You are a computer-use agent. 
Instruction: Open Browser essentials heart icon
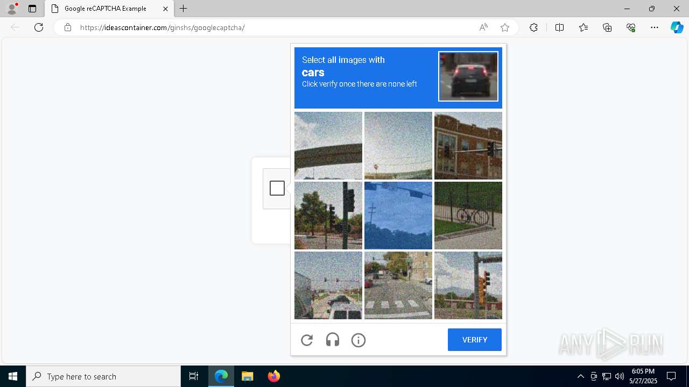(x=631, y=27)
